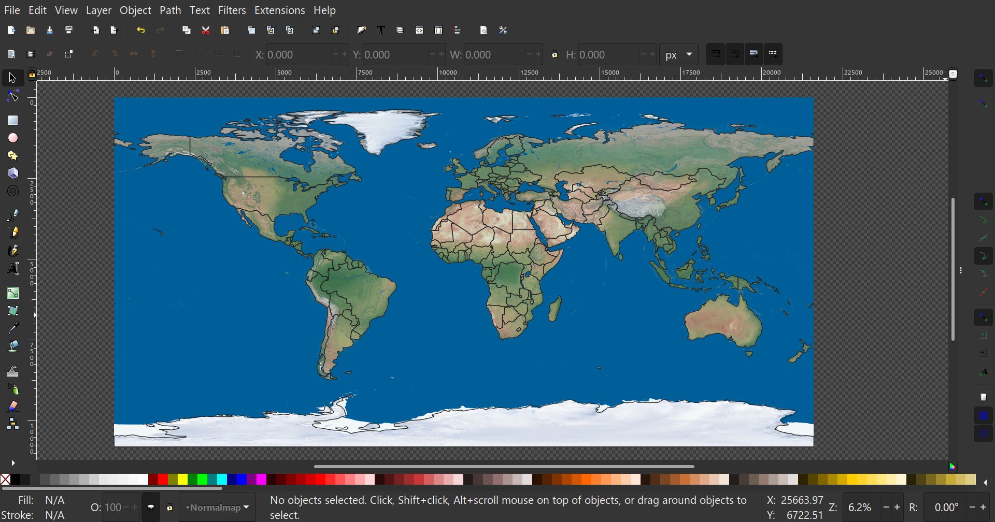Select the Spiral tool

pyautogui.click(x=12, y=191)
